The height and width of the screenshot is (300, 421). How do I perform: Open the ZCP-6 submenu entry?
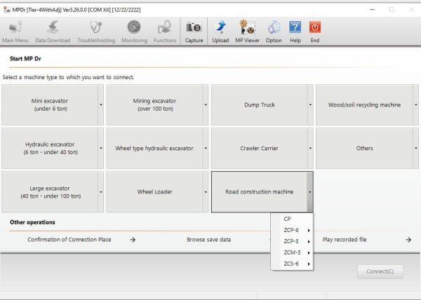click(x=292, y=230)
